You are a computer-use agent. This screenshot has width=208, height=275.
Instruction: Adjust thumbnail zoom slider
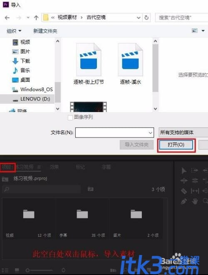click(x=39, y=270)
